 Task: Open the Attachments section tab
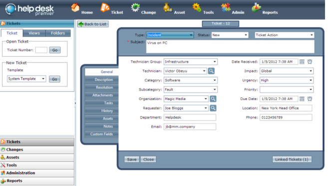[102, 95]
